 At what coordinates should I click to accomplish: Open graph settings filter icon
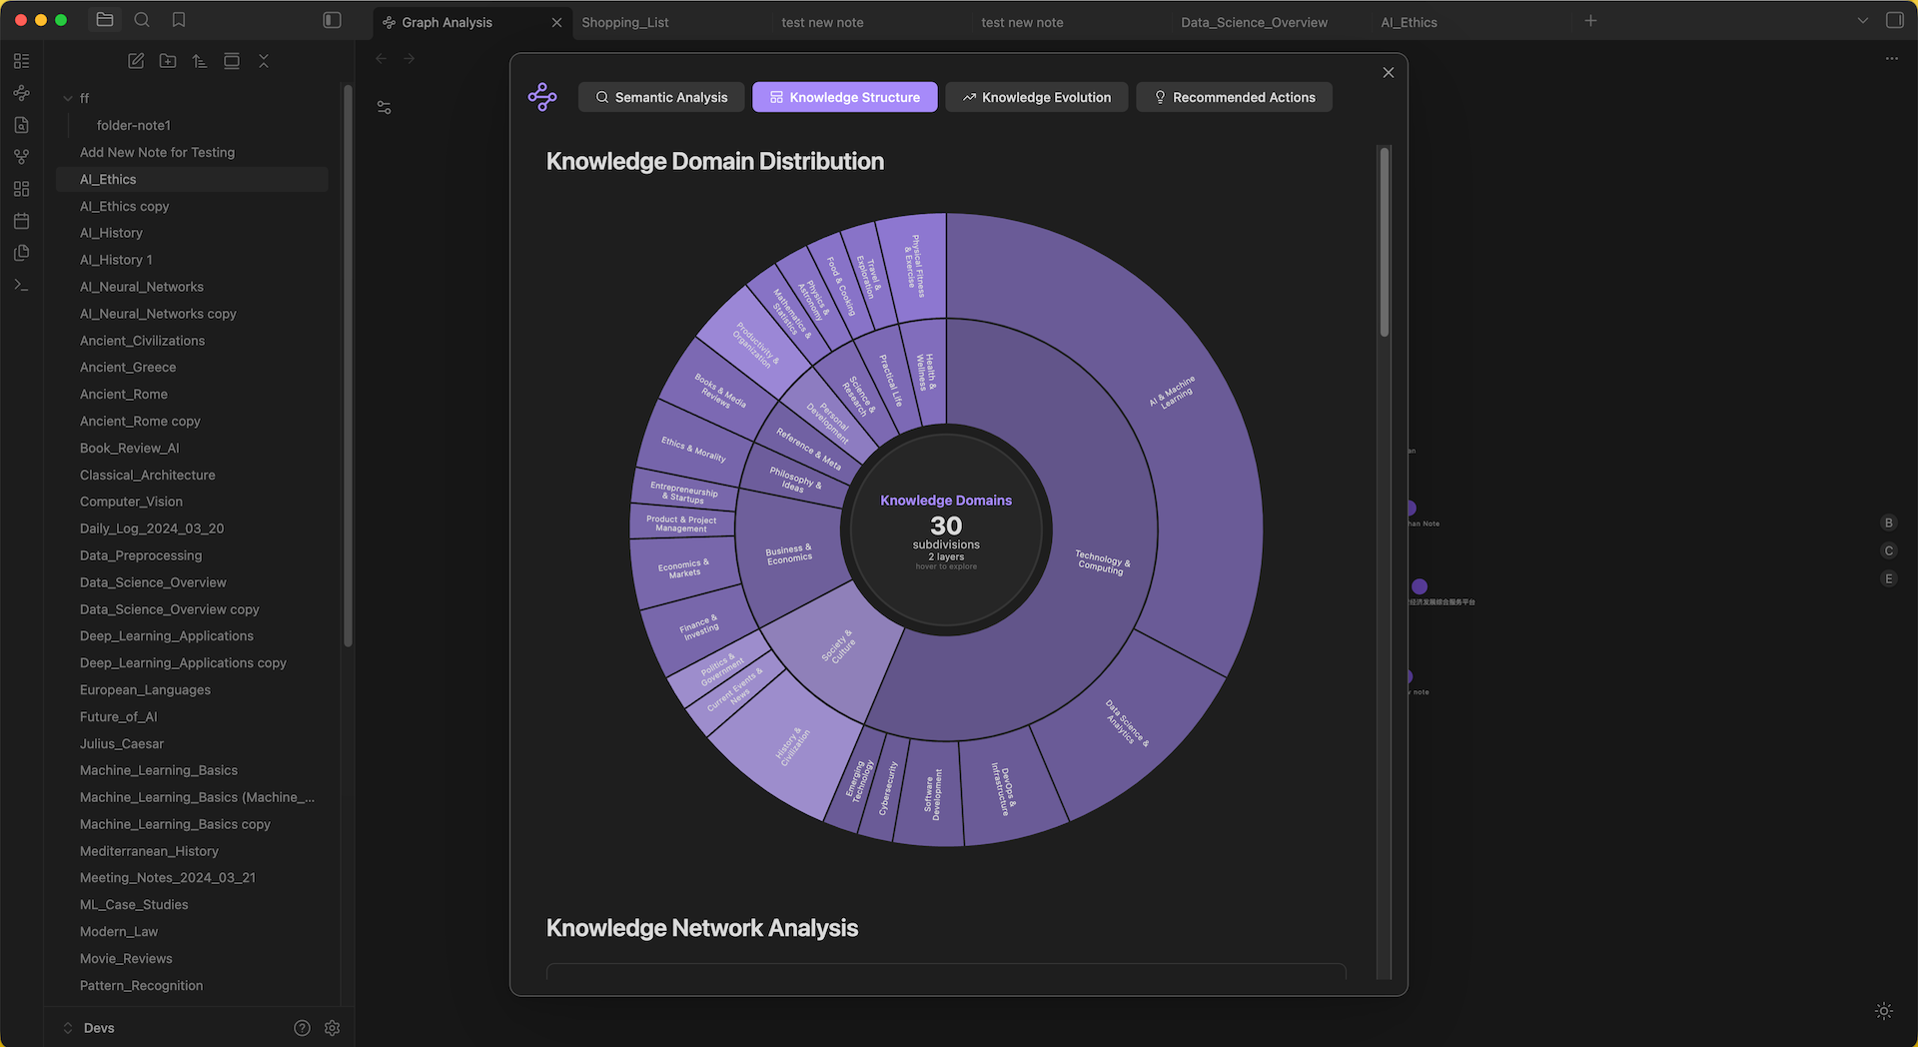point(384,107)
